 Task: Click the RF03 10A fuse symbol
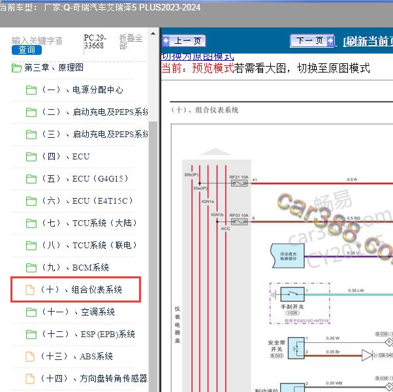[x=239, y=221]
